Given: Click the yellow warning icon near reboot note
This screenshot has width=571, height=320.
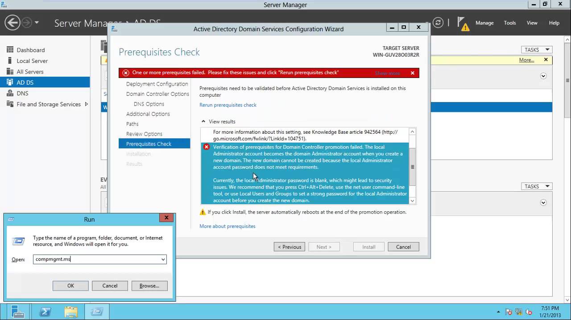Looking at the screenshot, I should pos(203,212).
